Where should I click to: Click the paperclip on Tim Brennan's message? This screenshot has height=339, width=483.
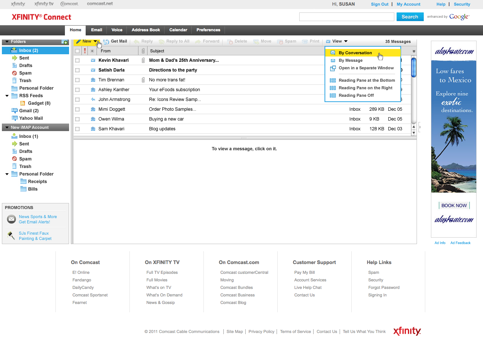[x=143, y=80]
